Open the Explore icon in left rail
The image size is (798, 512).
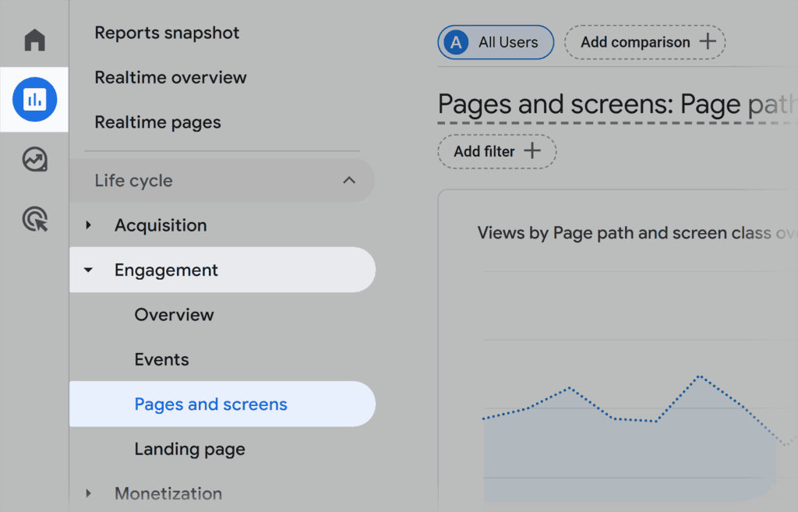click(34, 160)
